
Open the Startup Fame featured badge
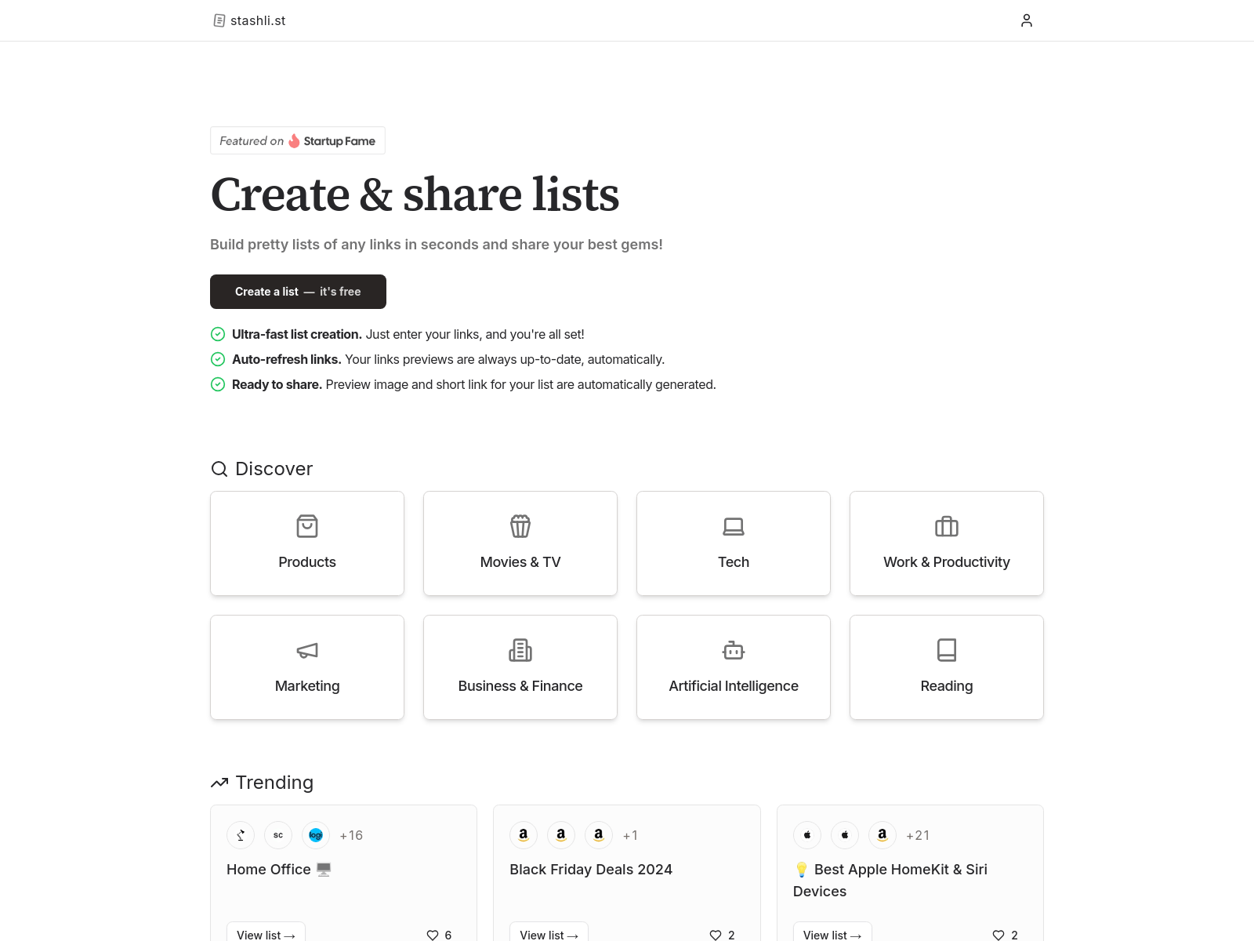pyautogui.click(x=297, y=140)
